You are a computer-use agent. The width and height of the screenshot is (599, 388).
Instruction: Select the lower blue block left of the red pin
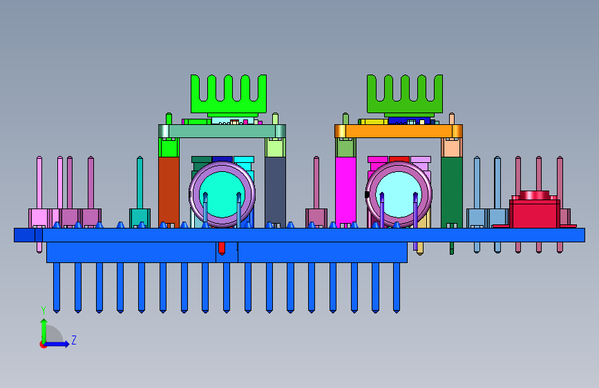(131, 253)
